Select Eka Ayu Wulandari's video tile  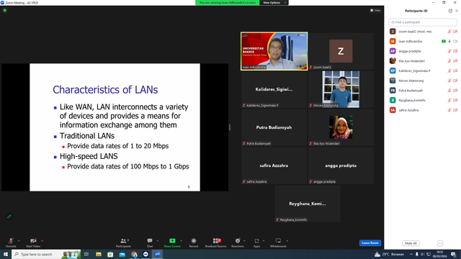coord(341,127)
